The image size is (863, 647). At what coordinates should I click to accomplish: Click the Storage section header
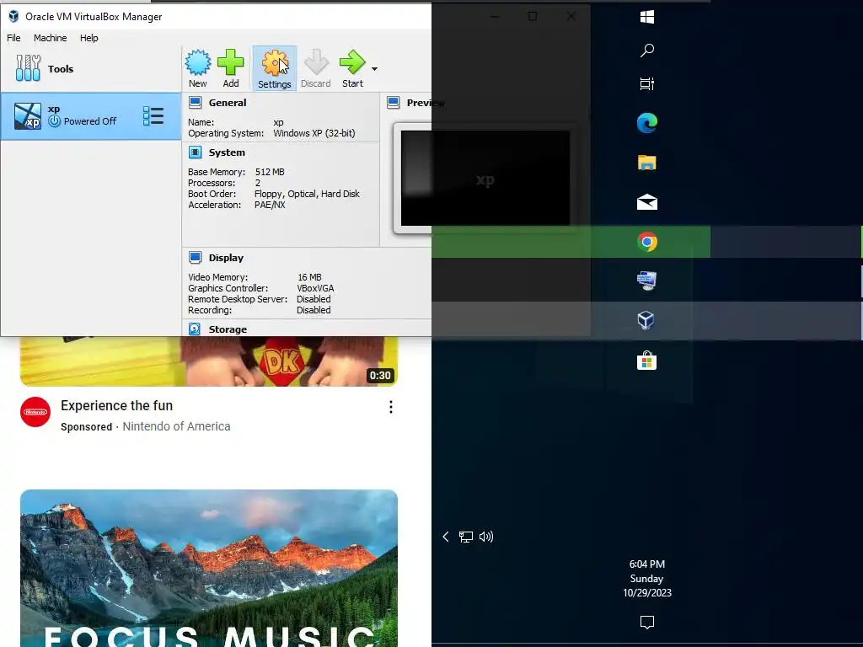click(x=228, y=329)
